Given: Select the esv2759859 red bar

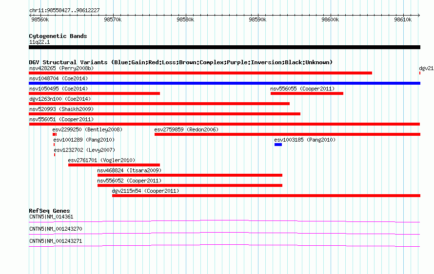Looking at the screenshot, I should click(287, 134).
